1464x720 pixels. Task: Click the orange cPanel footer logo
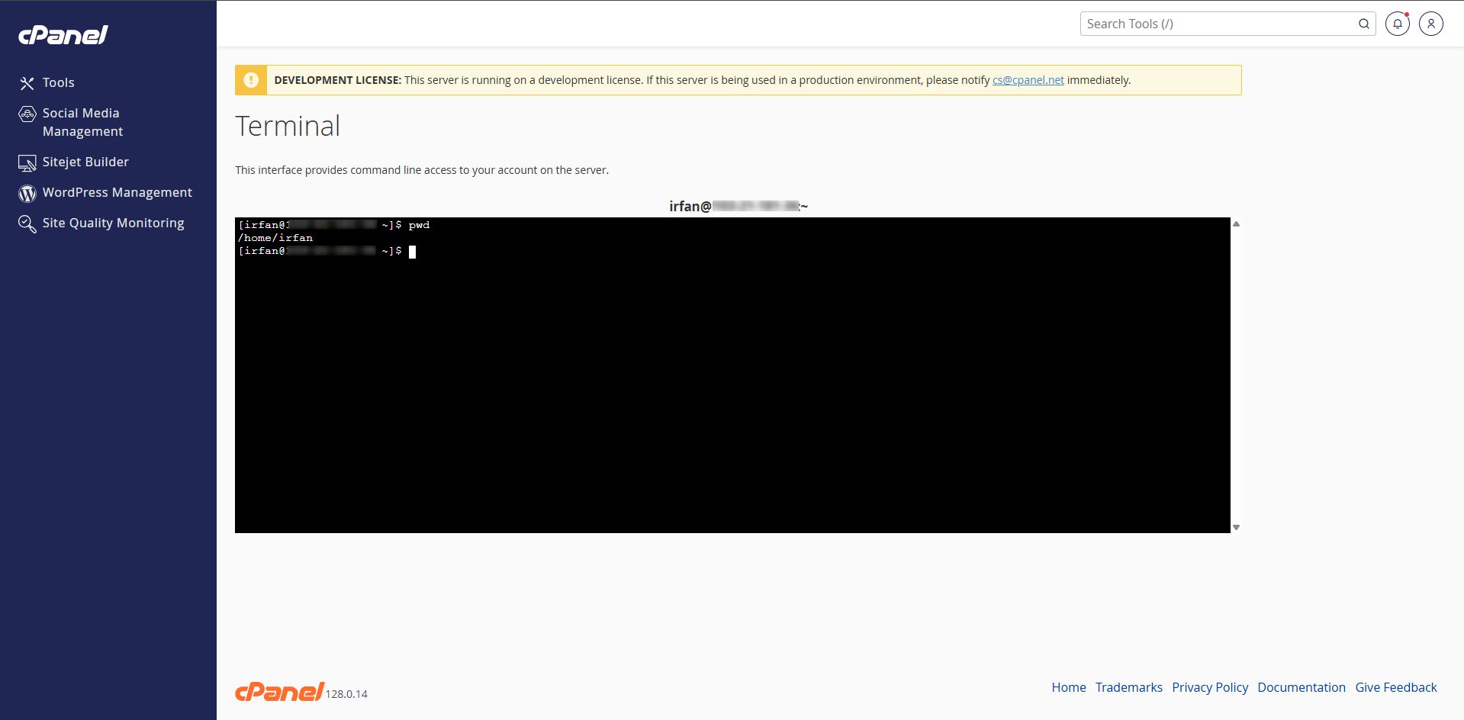coord(280,691)
